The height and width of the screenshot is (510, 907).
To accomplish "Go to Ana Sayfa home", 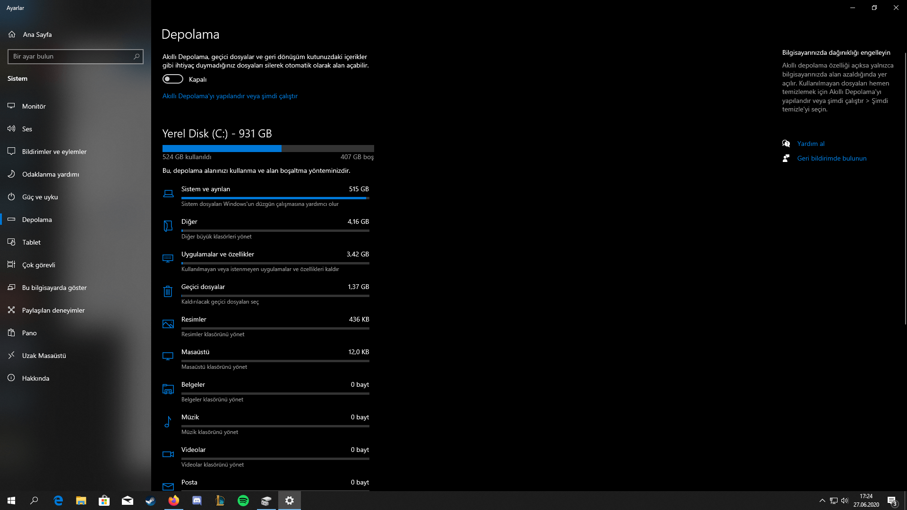I will tap(37, 34).
